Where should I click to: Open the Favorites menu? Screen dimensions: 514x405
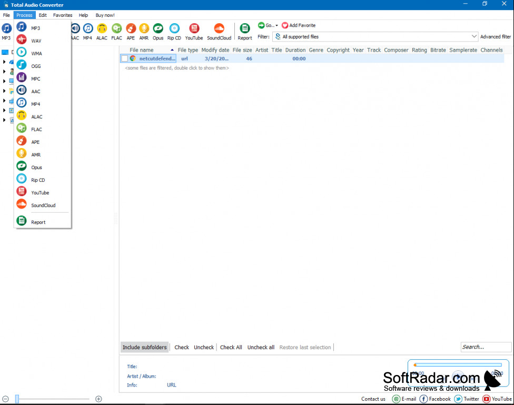tap(63, 15)
